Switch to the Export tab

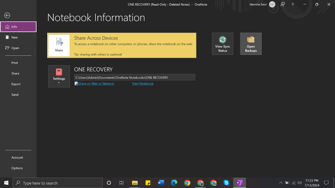[16, 84]
